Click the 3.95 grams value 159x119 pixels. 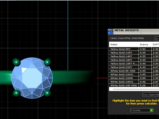click(143, 75)
